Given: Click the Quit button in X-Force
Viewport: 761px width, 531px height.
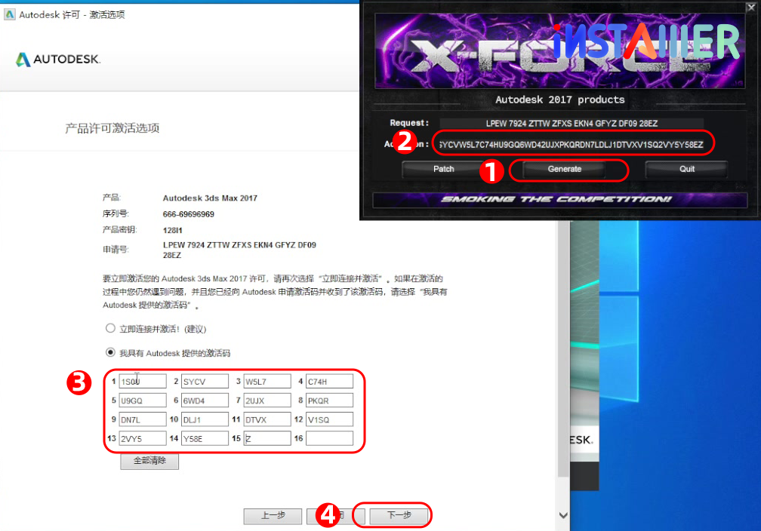Looking at the screenshot, I should 687,169.
